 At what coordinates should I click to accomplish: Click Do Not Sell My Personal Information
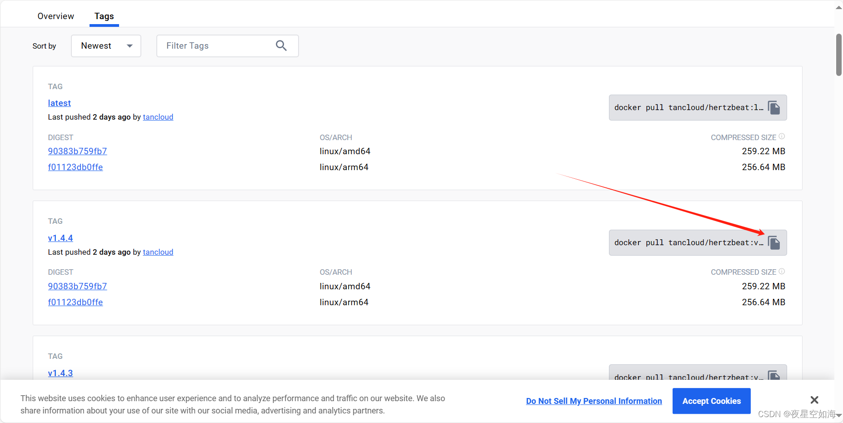[594, 401]
